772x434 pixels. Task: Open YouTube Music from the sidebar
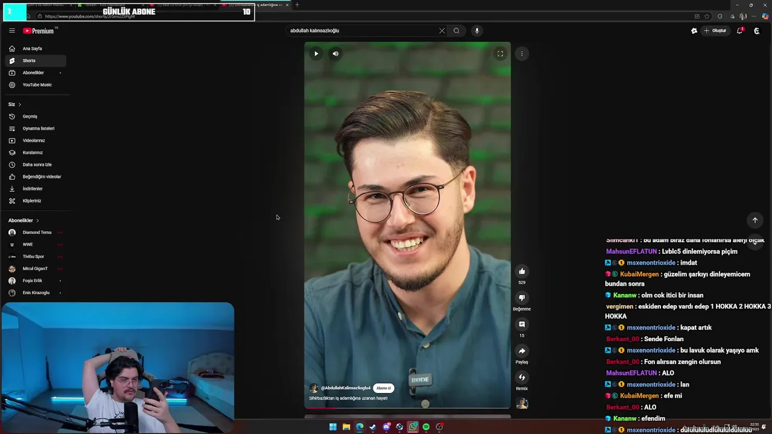coord(36,84)
